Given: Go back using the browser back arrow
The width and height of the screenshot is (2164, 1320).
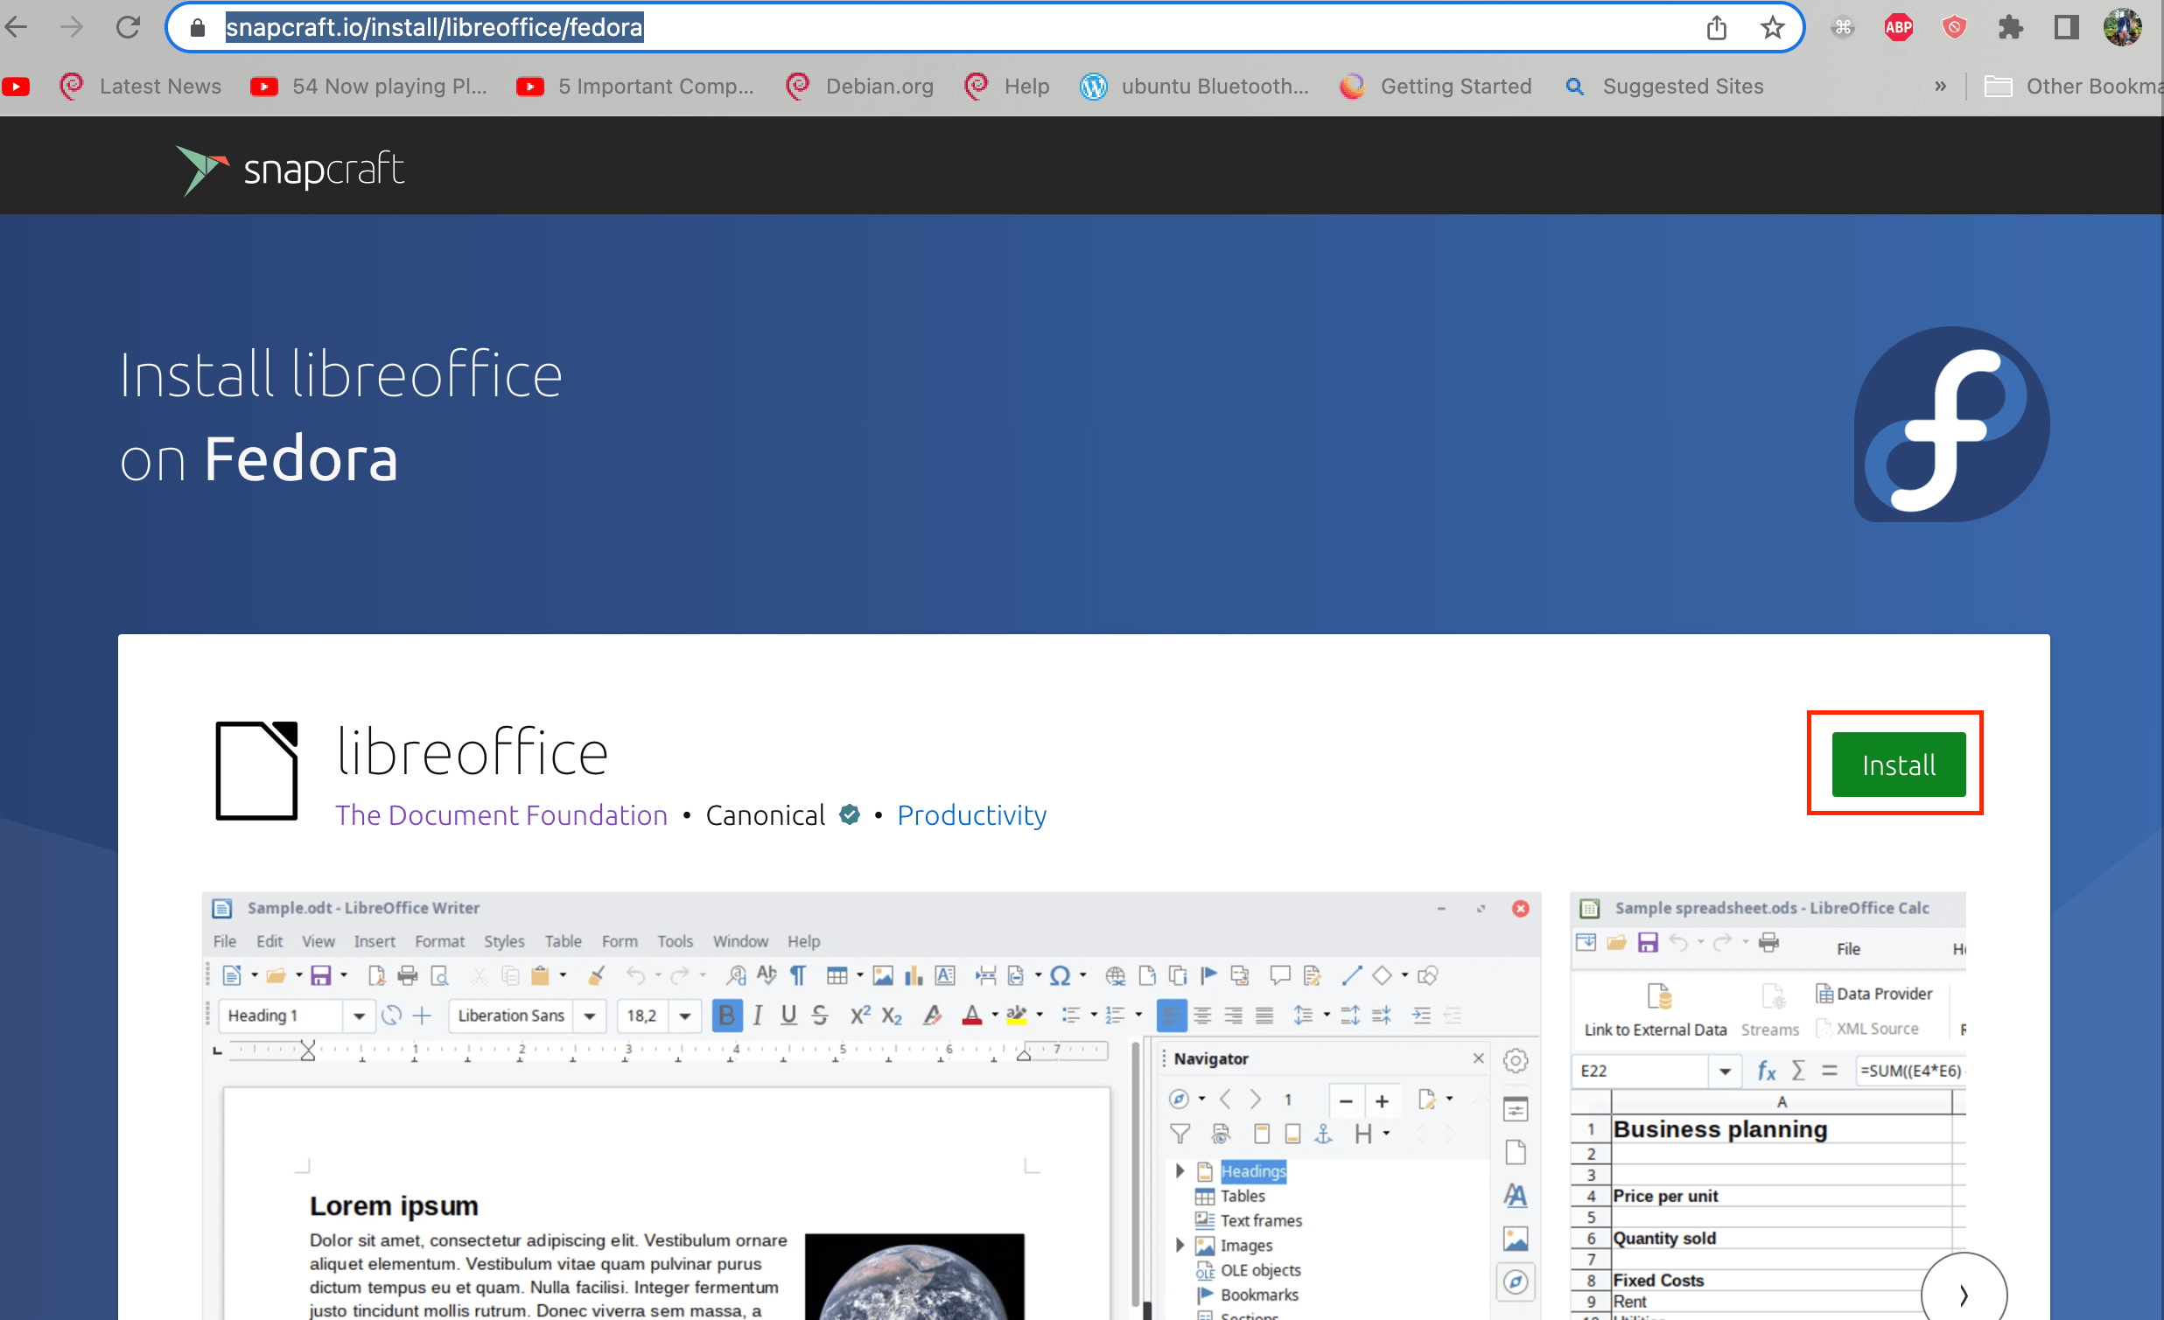Looking at the screenshot, I should [17, 27].
